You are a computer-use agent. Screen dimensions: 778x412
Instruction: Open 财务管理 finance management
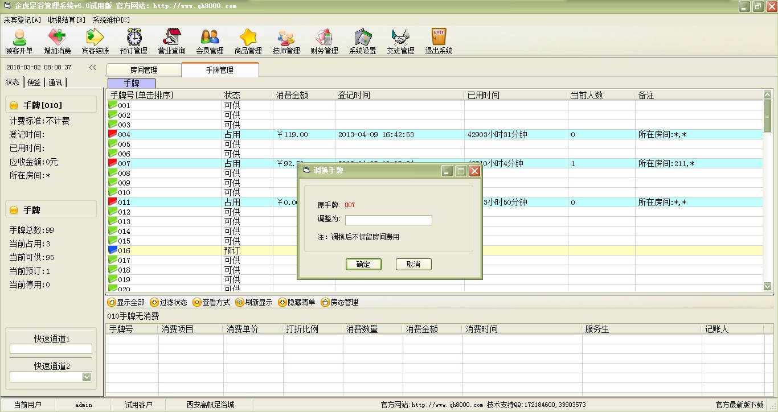(324, 42)
